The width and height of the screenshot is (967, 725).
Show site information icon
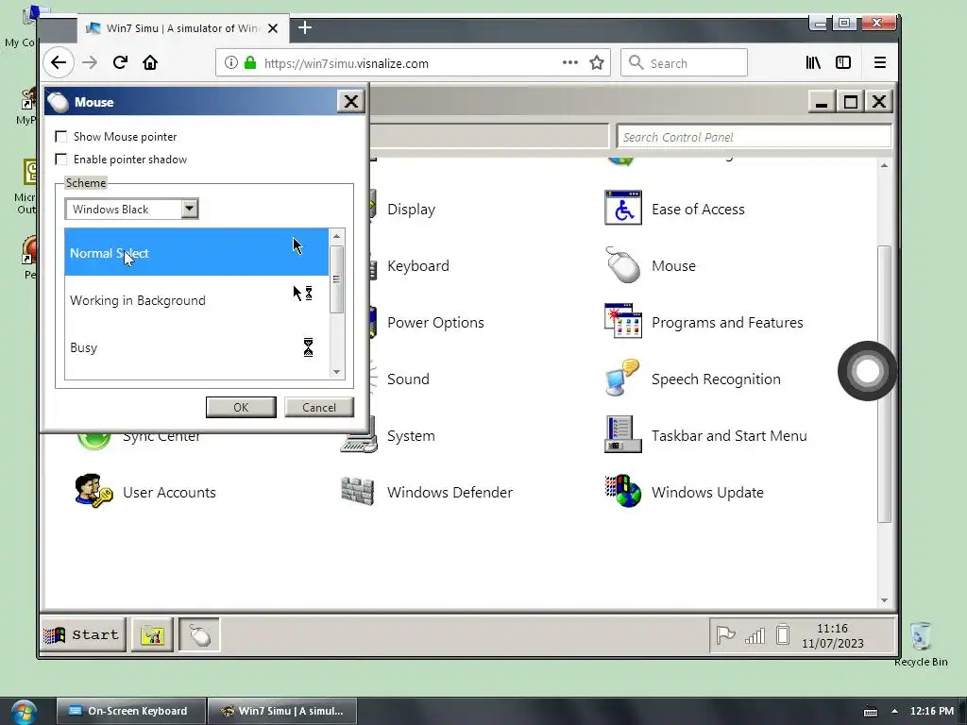(230, 62)
